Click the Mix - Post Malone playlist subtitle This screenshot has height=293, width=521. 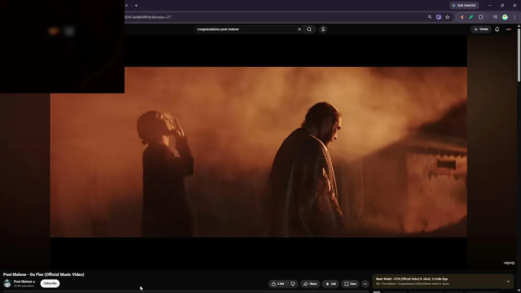coord(413,284)
